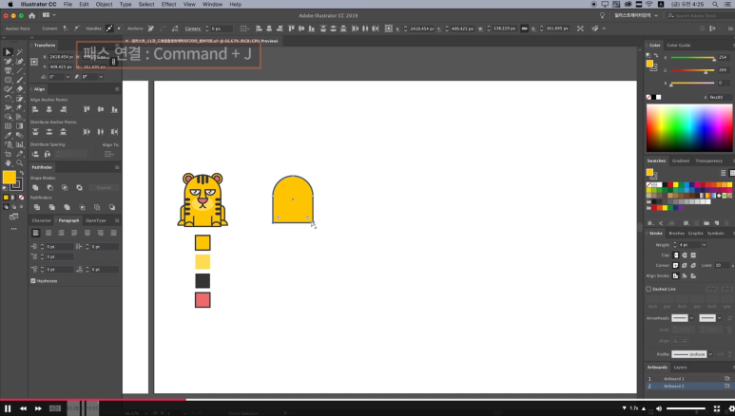735x416 pixels.
Task: Switch to the Gradient tab
Action: click(x=681, y=161)
